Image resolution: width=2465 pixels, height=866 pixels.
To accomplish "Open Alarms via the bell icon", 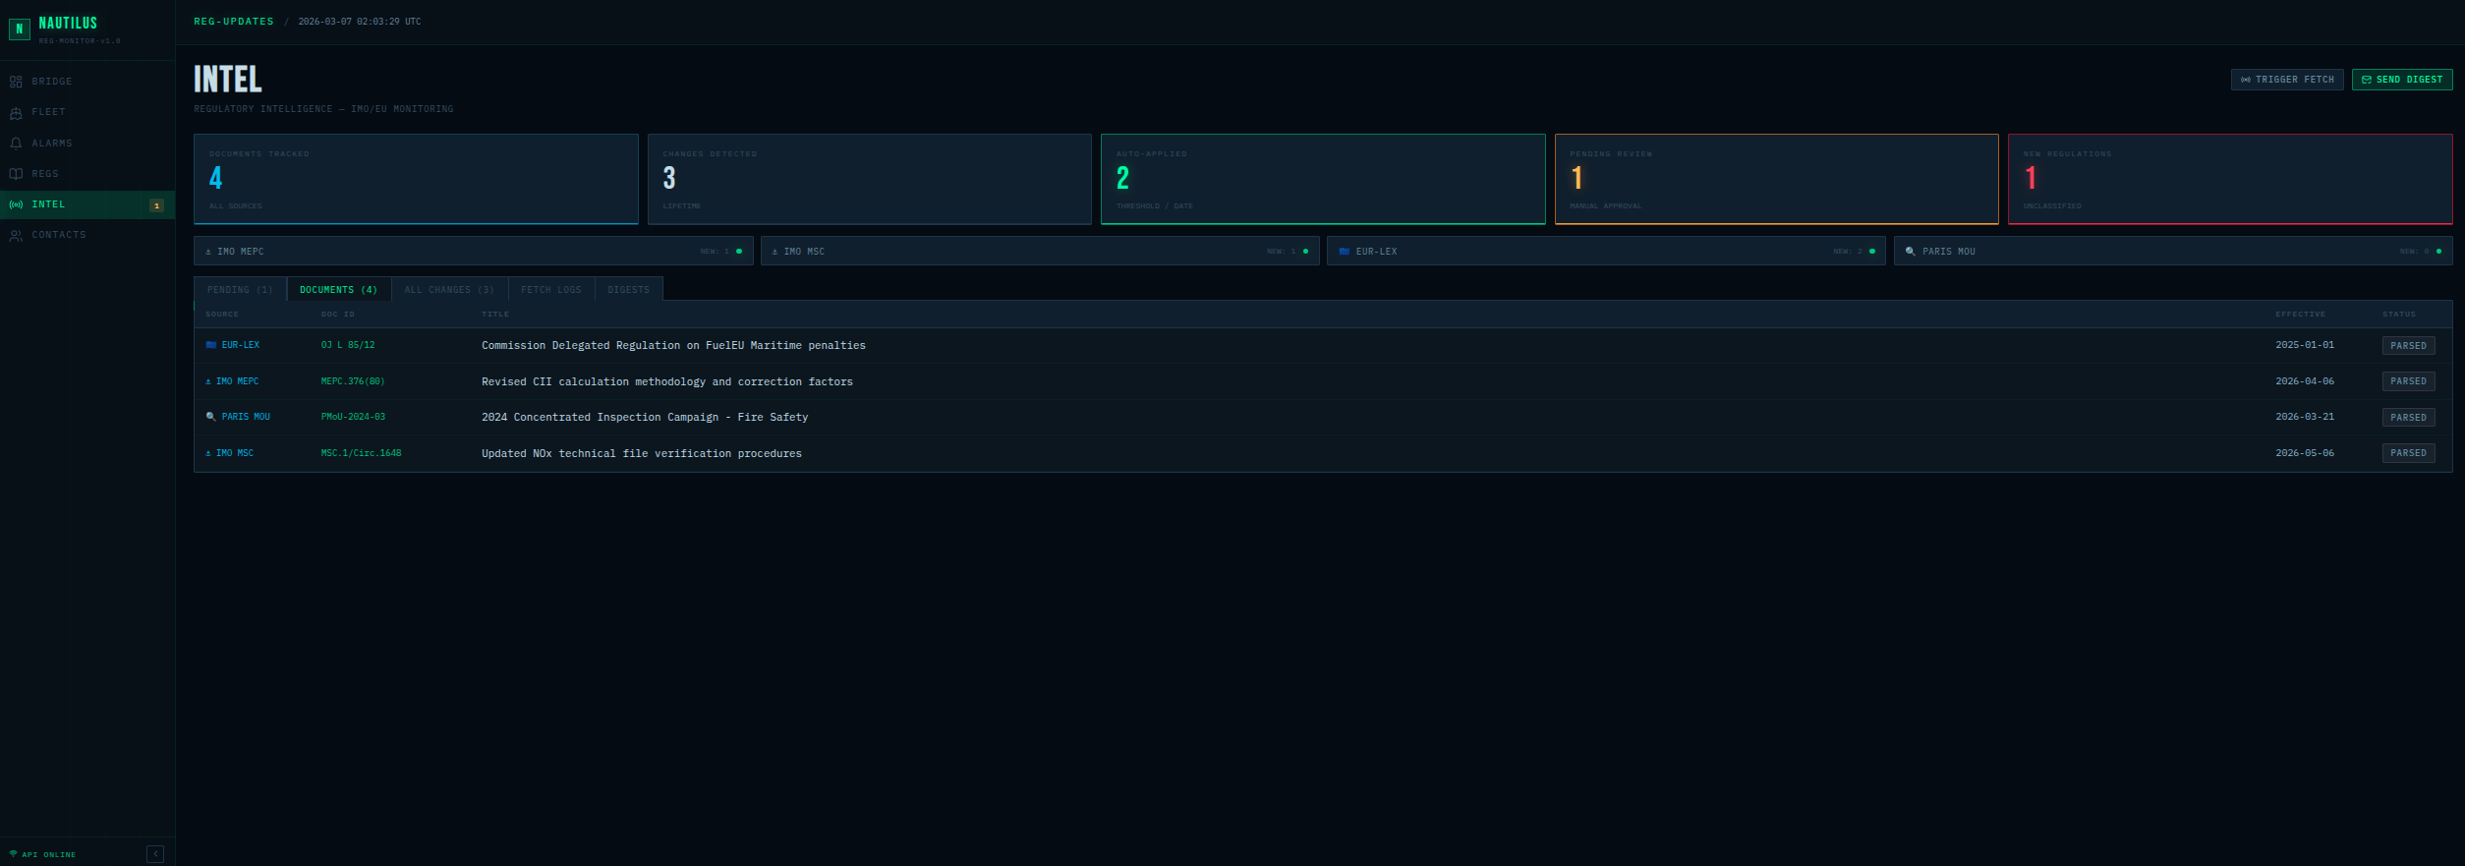I will (16, 144).
